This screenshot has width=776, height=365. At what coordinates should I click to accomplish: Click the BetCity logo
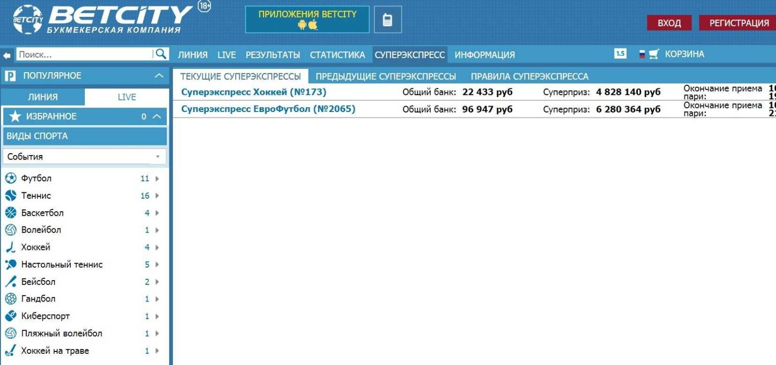pos(103,20)
